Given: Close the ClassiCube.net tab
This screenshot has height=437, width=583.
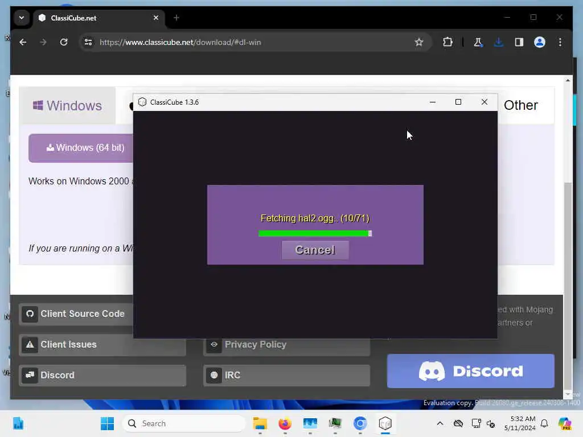Looking at the screenshot, I should pos(156,18).
